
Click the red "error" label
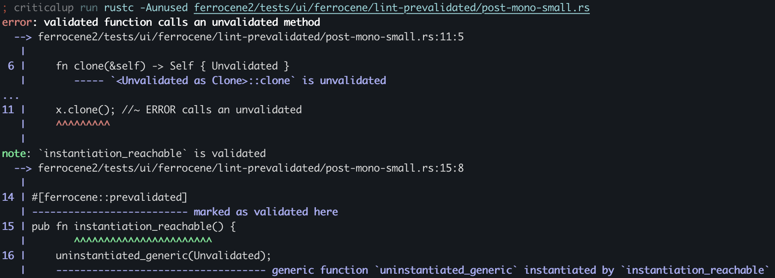[x=17, y=22]
